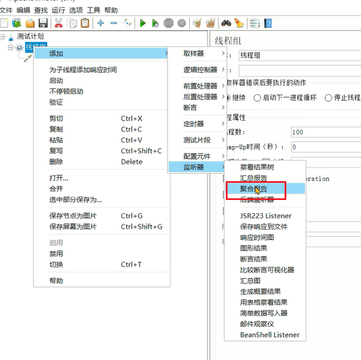Image resolution: width=361 pixels, height=360 pixels.
Task: Click the Cut scissors icon in toolbar
Action: (x=58, y=23)
